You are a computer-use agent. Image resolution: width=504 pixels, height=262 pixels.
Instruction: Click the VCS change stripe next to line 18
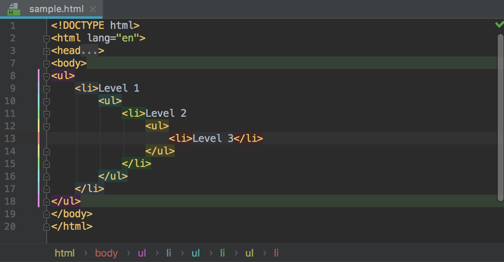point(39,201)
